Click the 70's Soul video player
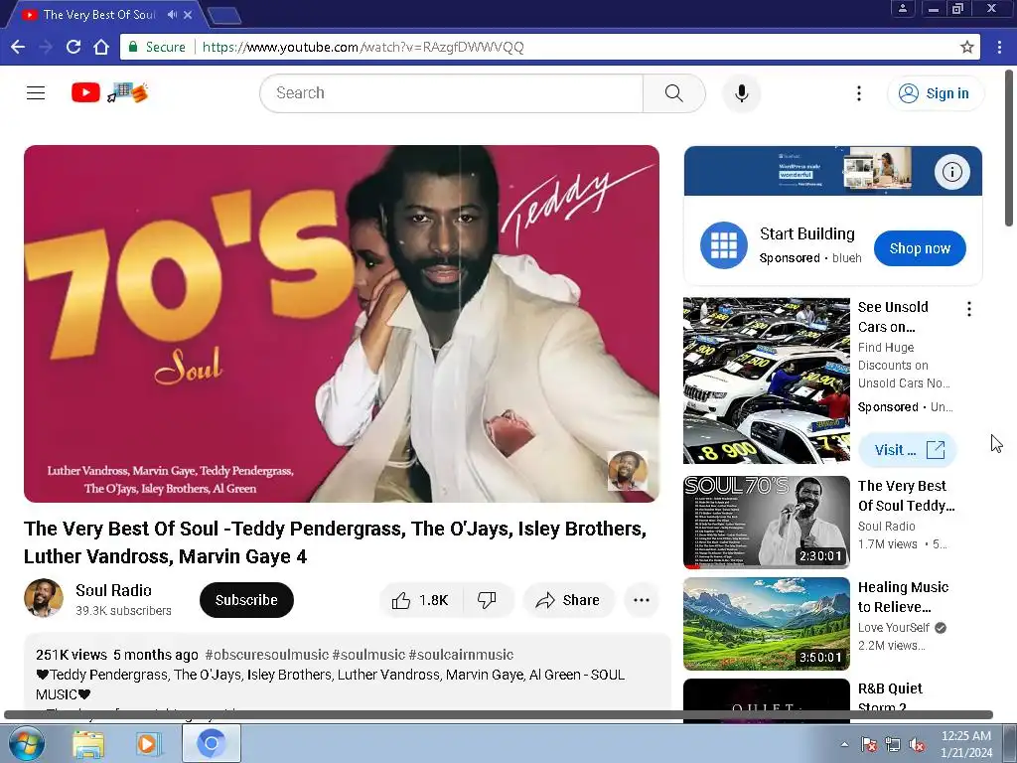1017x763 pixels. (x=342, y=324)
